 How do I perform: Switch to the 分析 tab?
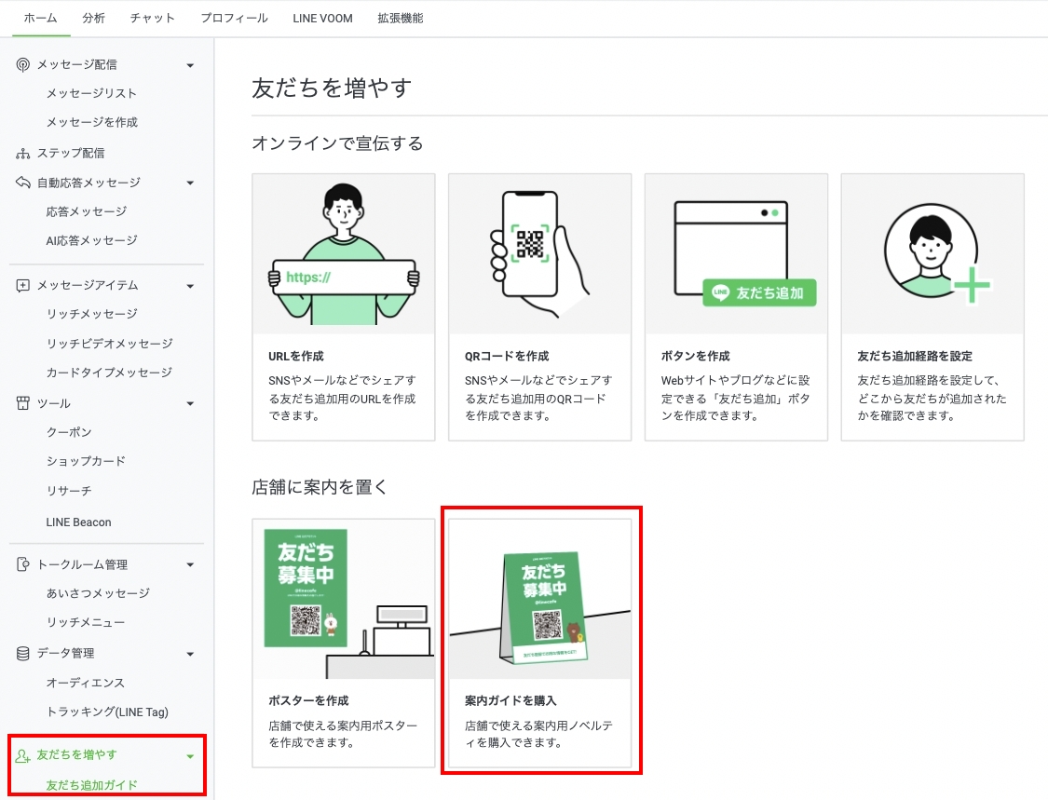click(x=93, y=18)
